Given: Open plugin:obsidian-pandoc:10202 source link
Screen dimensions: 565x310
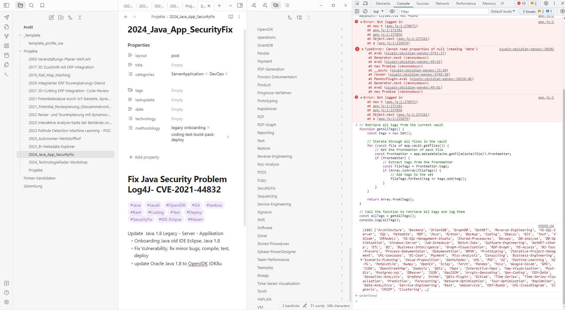Looking at the screenshot, I should [x=526, y=49].
